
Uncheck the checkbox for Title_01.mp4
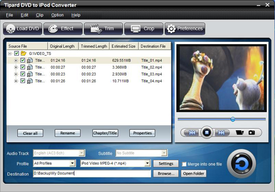22,60
